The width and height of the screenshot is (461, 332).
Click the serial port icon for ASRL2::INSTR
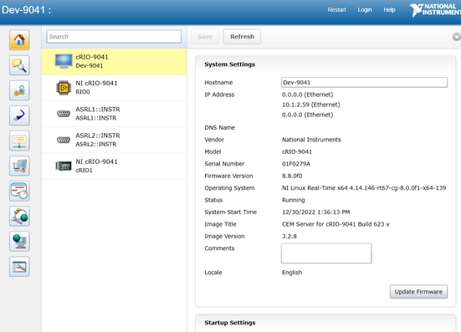(x=64, y=140)
